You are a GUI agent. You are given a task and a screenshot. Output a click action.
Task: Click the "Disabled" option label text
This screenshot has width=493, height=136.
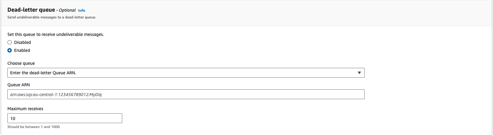pos(22,42)
